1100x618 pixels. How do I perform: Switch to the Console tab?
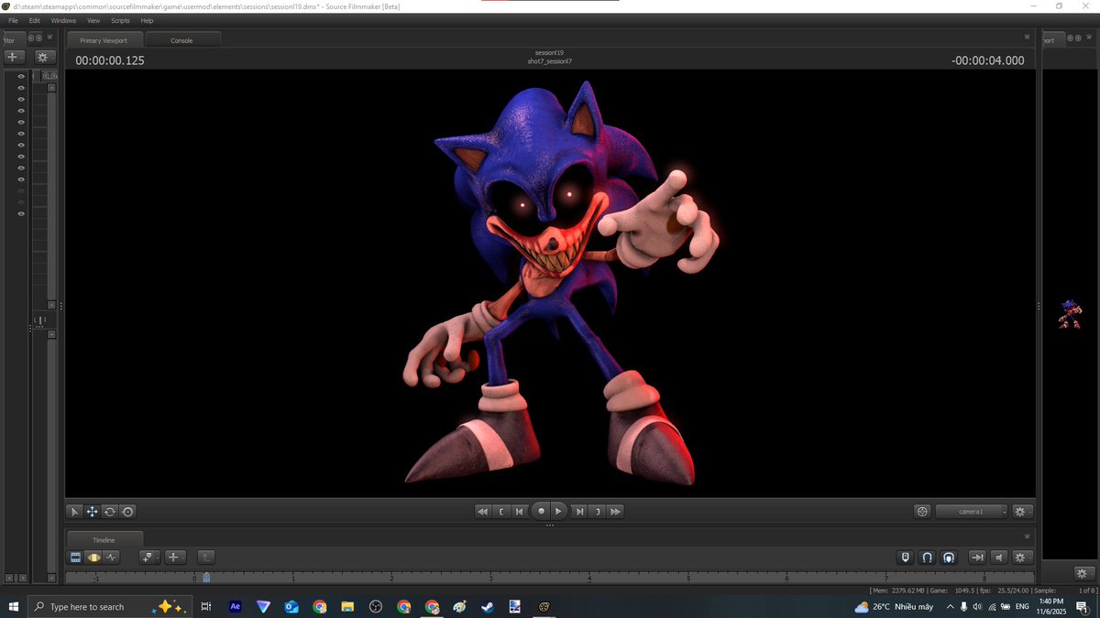pos(181,40)
